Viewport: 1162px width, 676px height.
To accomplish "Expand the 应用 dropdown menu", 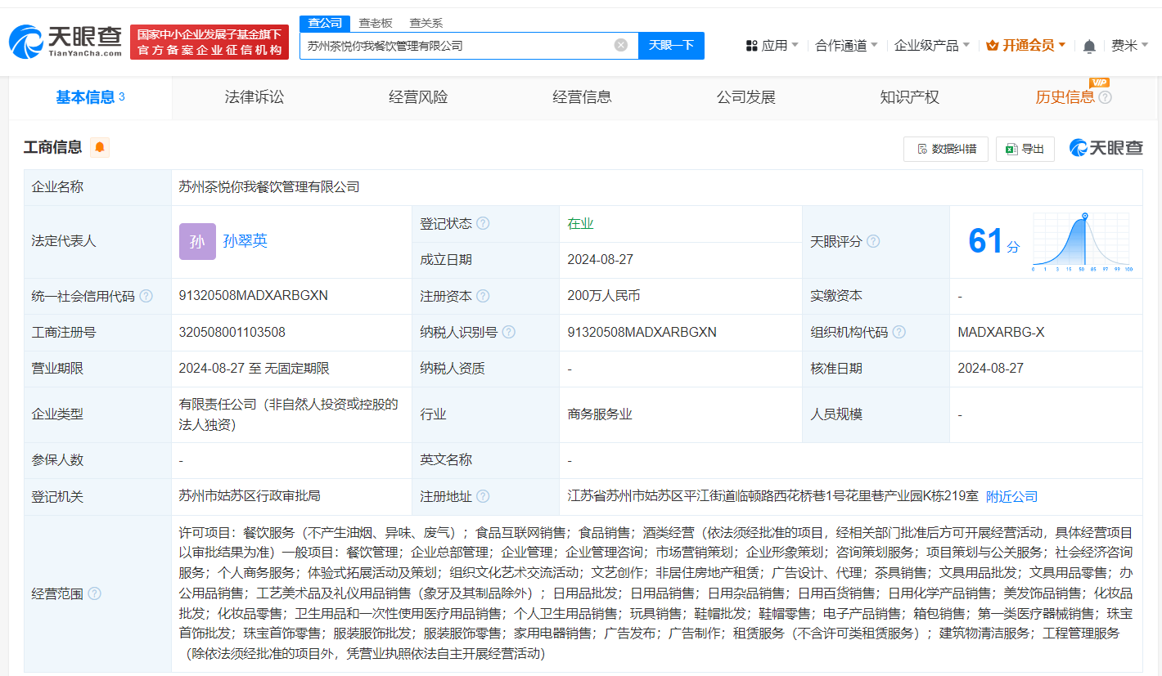I will [x=772, y=45].
